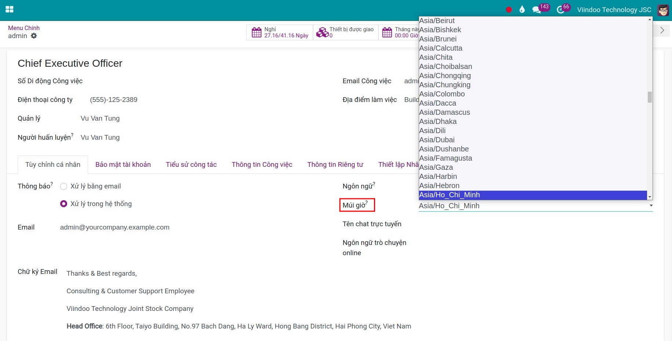Pick Asia/Colombo in the timezone list
The width and height of the screenshot is (672, 341).
[x=533, y=94]
